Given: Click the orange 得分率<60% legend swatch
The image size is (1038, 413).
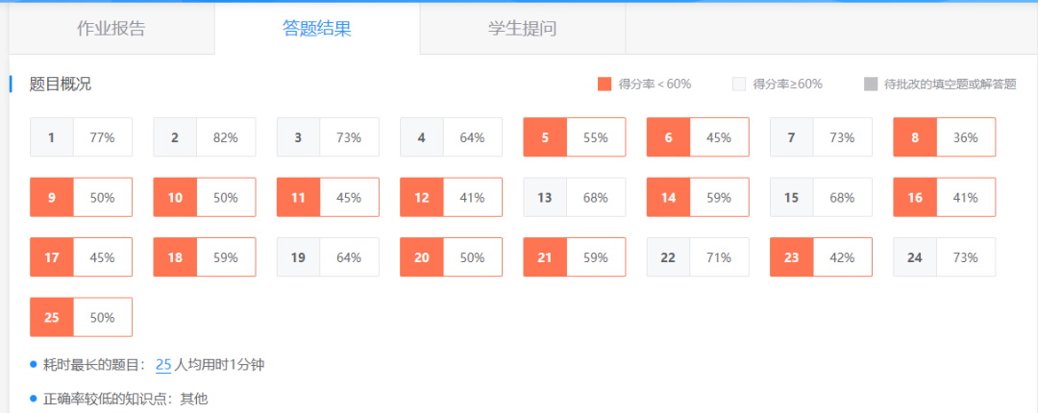Looking at the screenshot, I should click(604, 85).
